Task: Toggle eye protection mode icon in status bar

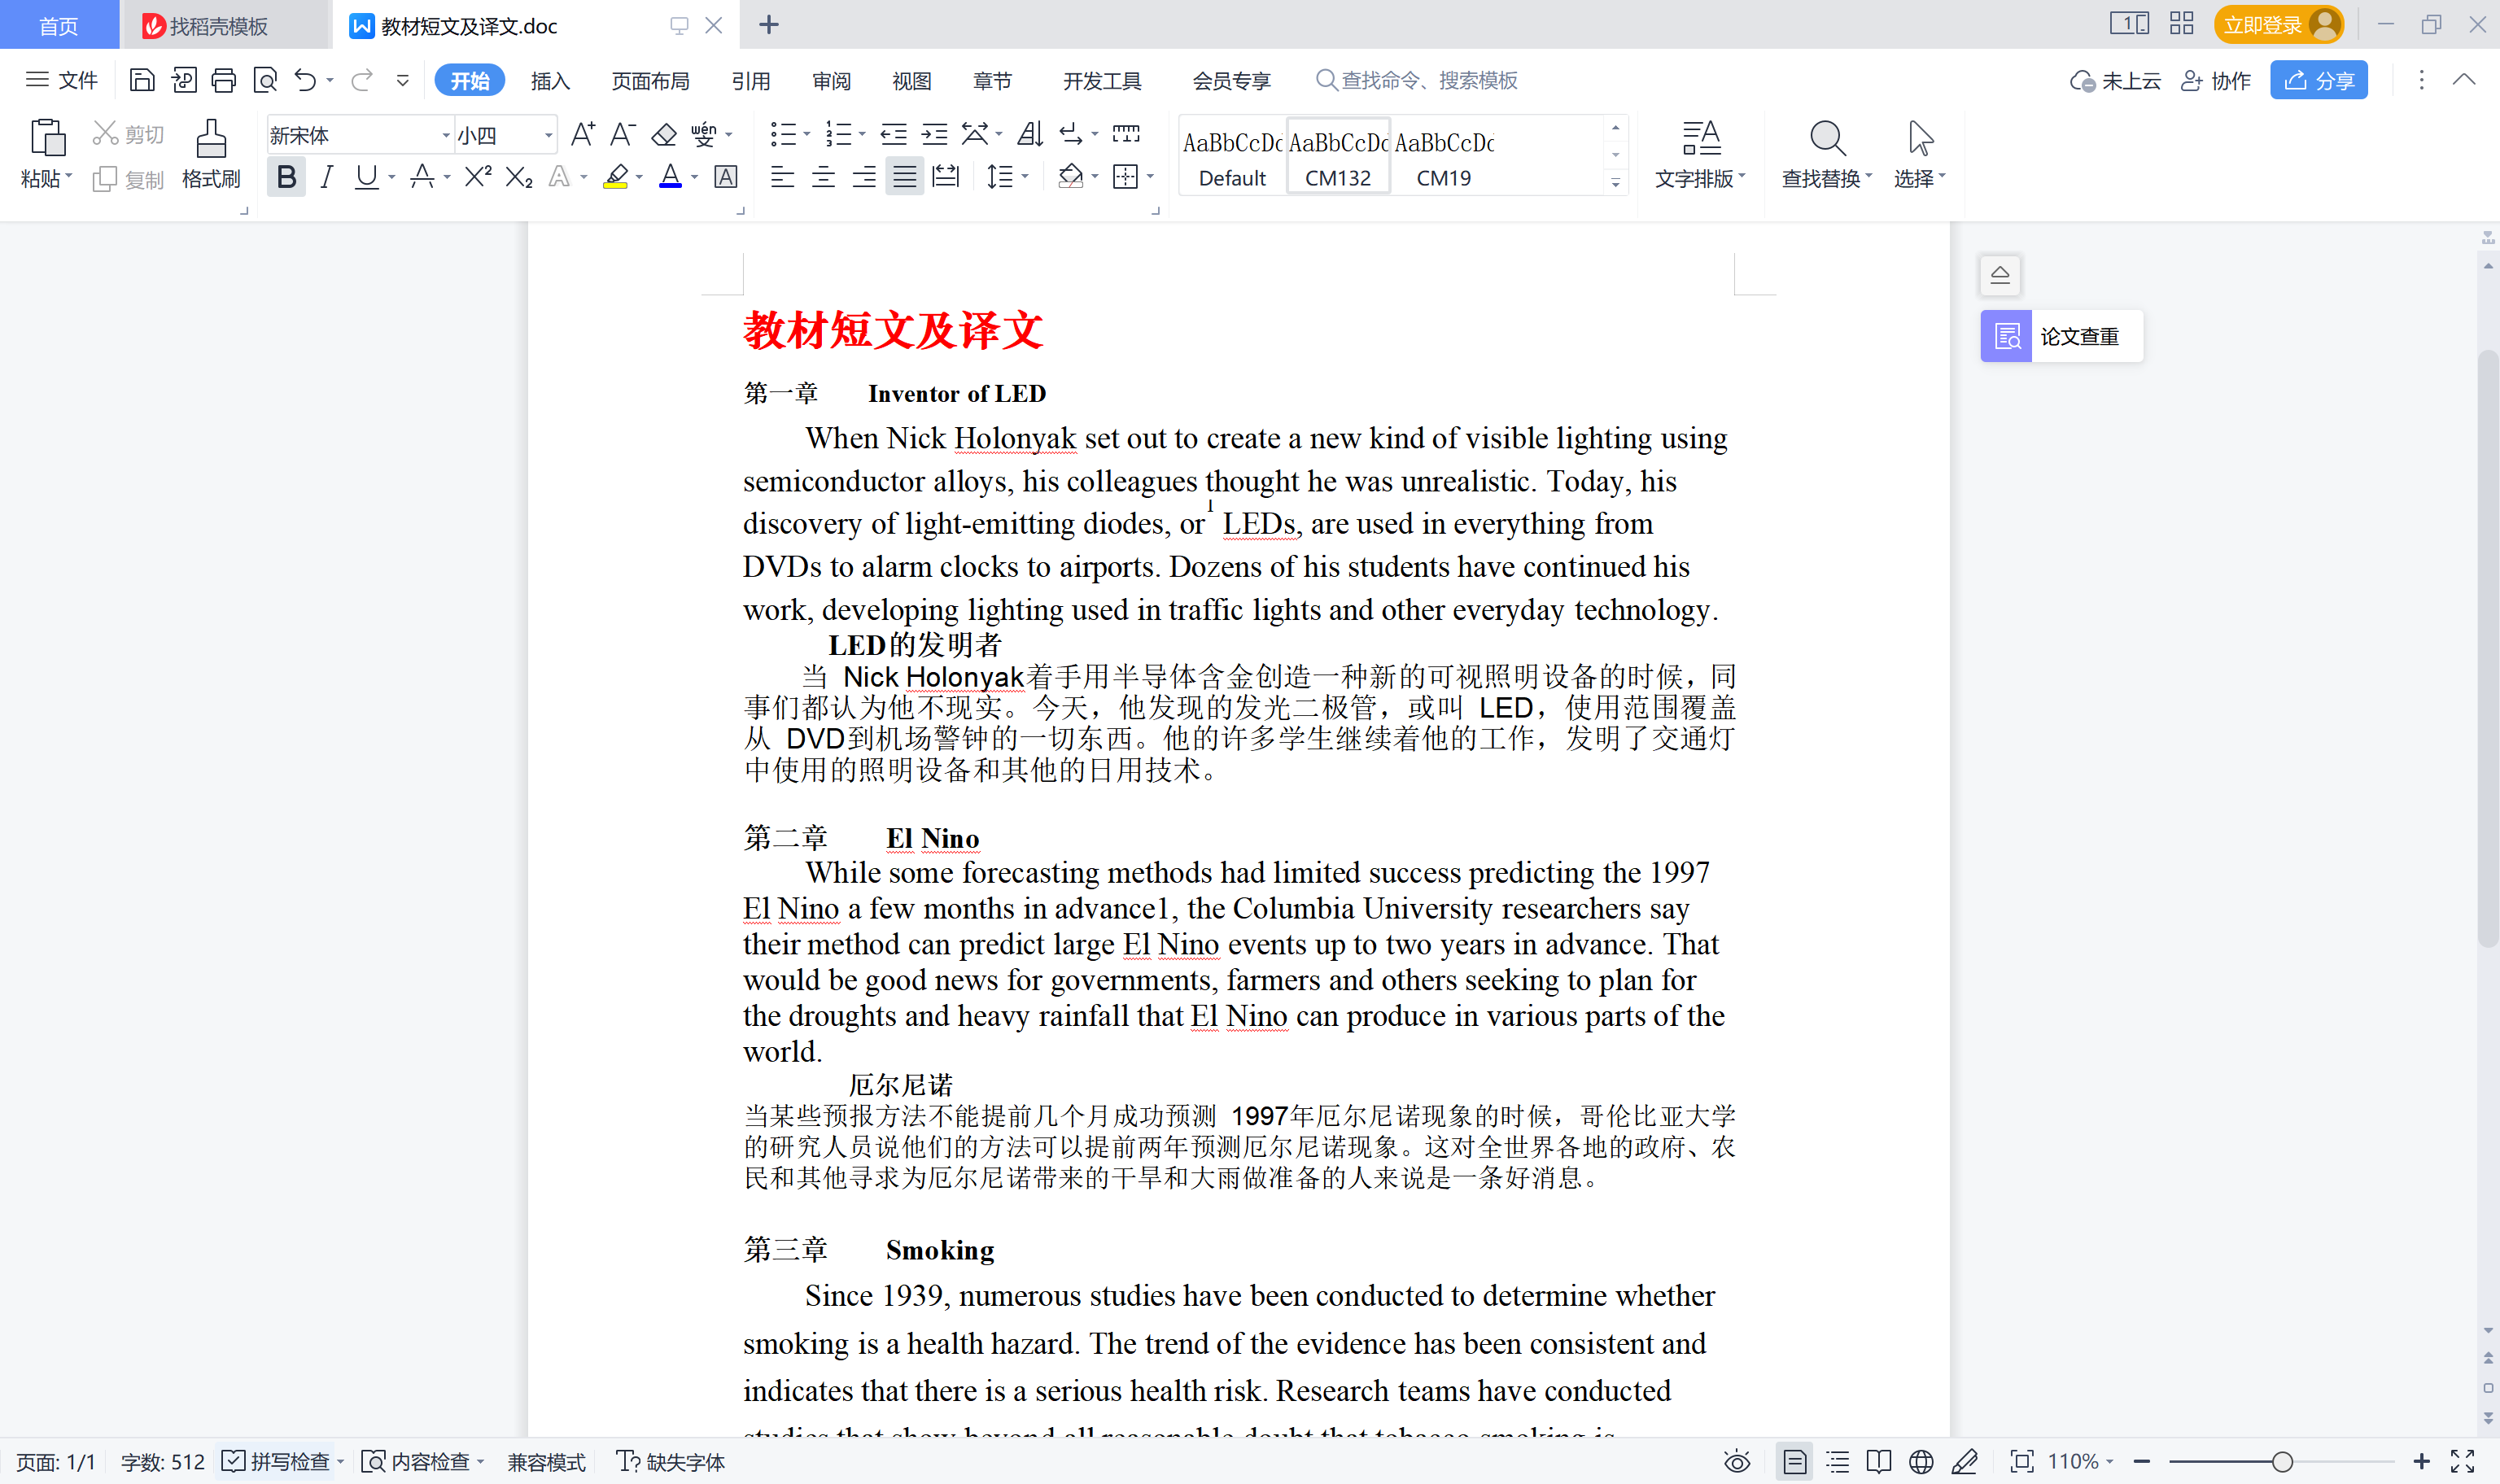Action: (x=1737, y=1462)
